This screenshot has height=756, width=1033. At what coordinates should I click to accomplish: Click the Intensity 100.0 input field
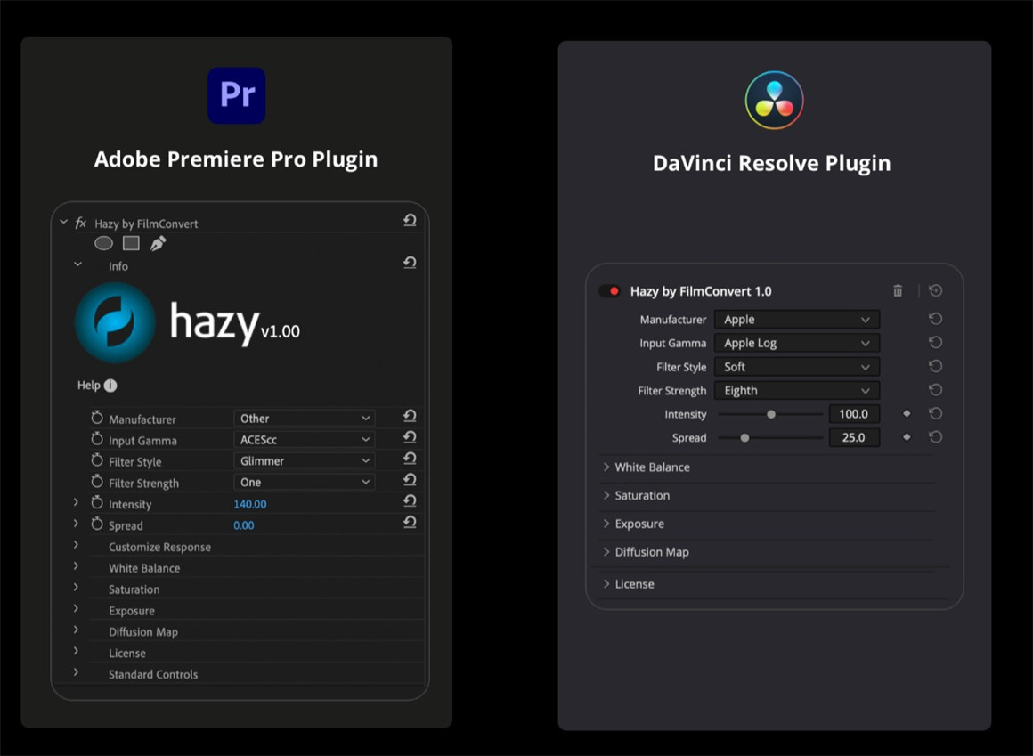(x=853, y=414)
